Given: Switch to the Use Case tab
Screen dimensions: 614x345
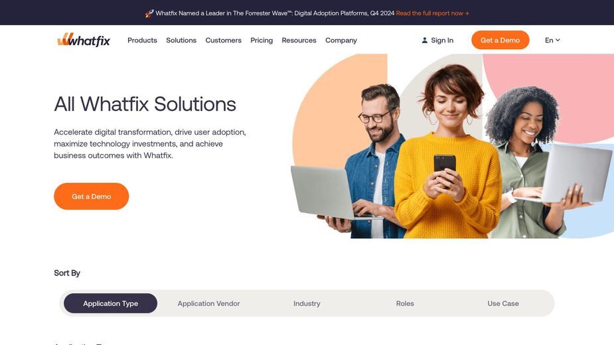Looking at the screenshot, I should (x=503, y=303).
